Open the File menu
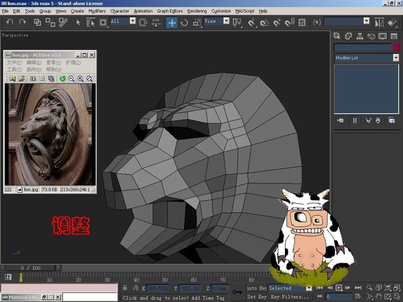 5,11
